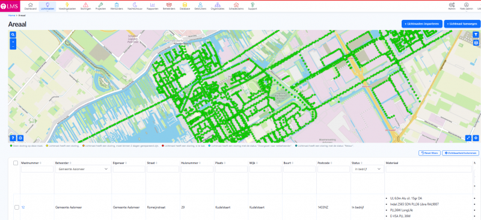Image resolution: width=481 pixels, height=220 pixels.
Task: Open the Dashboard home icon
Action: tap(31, 6)
